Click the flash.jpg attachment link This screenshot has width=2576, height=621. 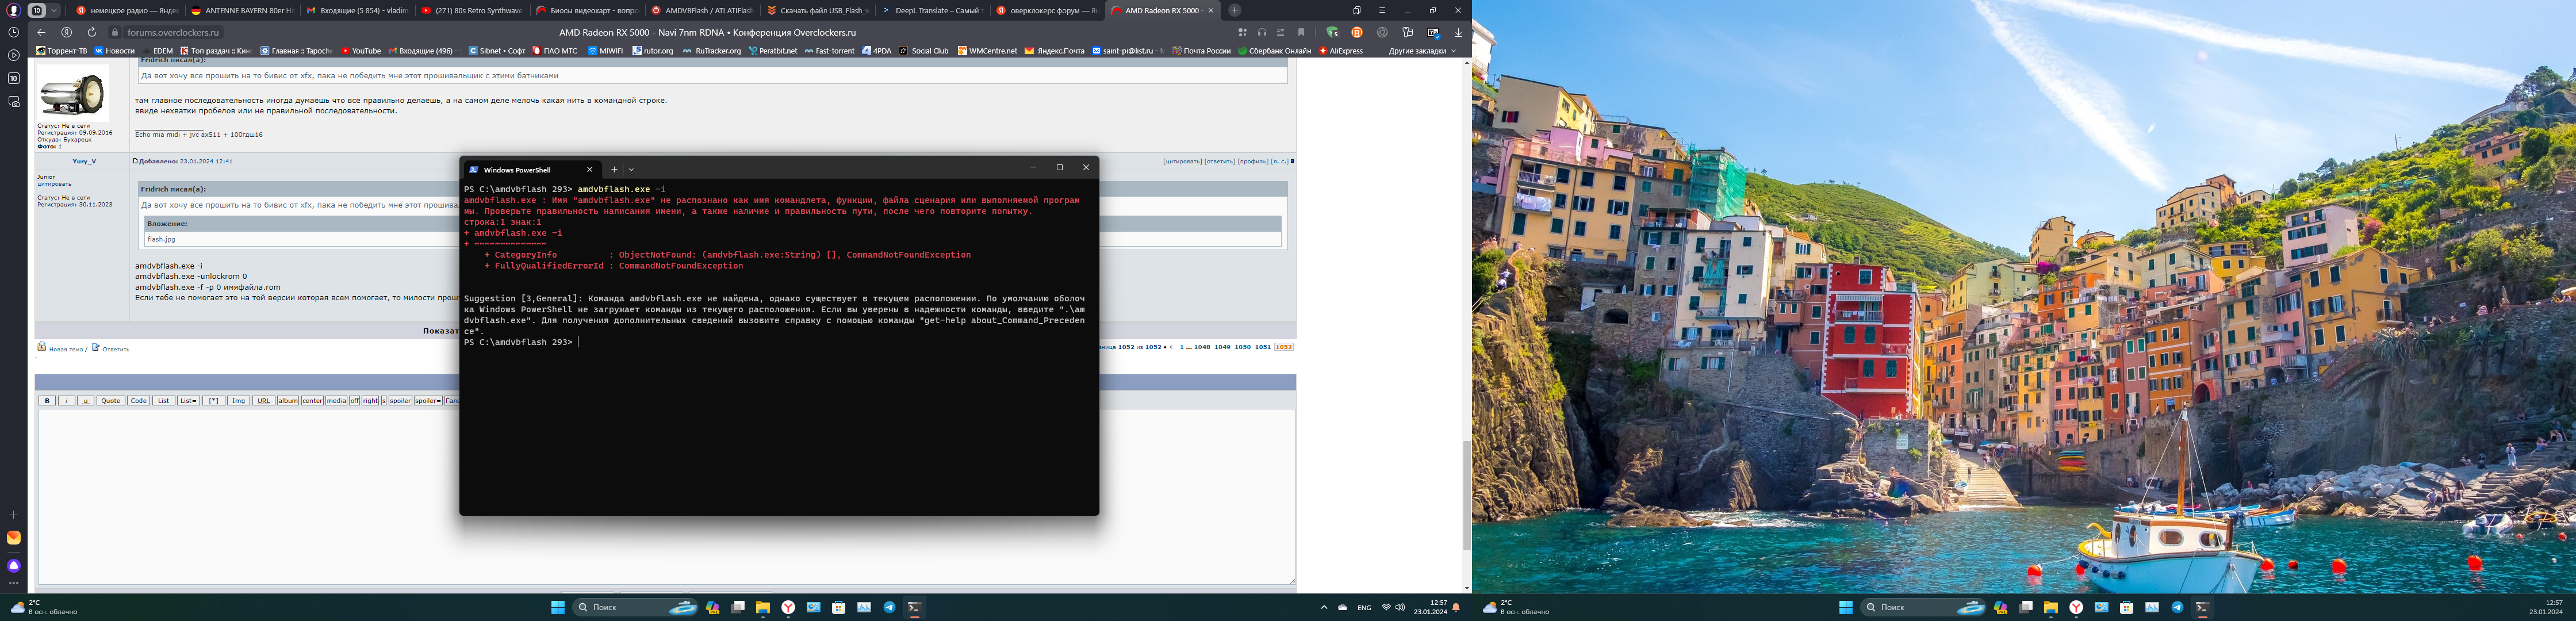(161, 239)
